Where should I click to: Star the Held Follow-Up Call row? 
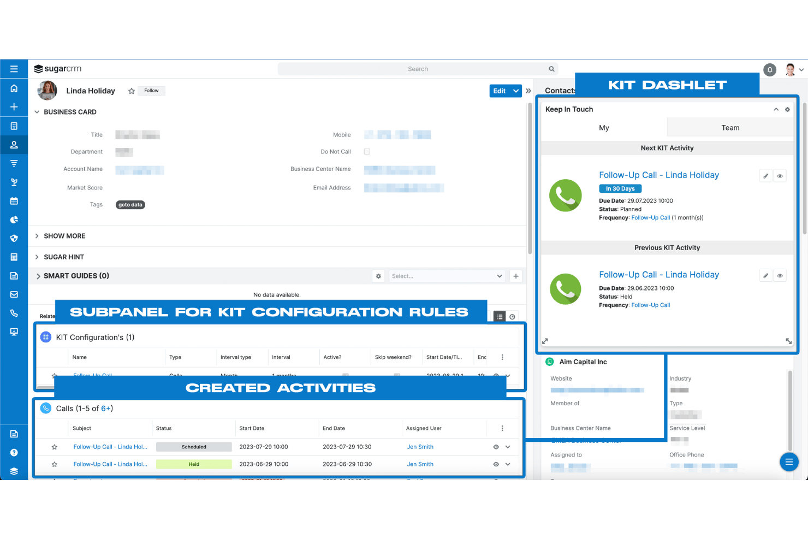(55, 464)
